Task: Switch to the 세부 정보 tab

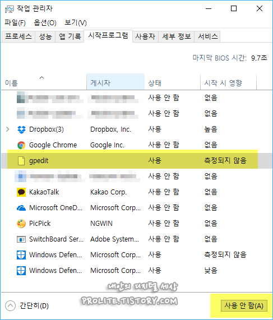Action: pos(177,36)
